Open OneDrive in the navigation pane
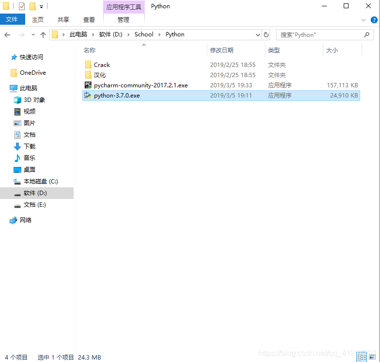 click(33, 73)
